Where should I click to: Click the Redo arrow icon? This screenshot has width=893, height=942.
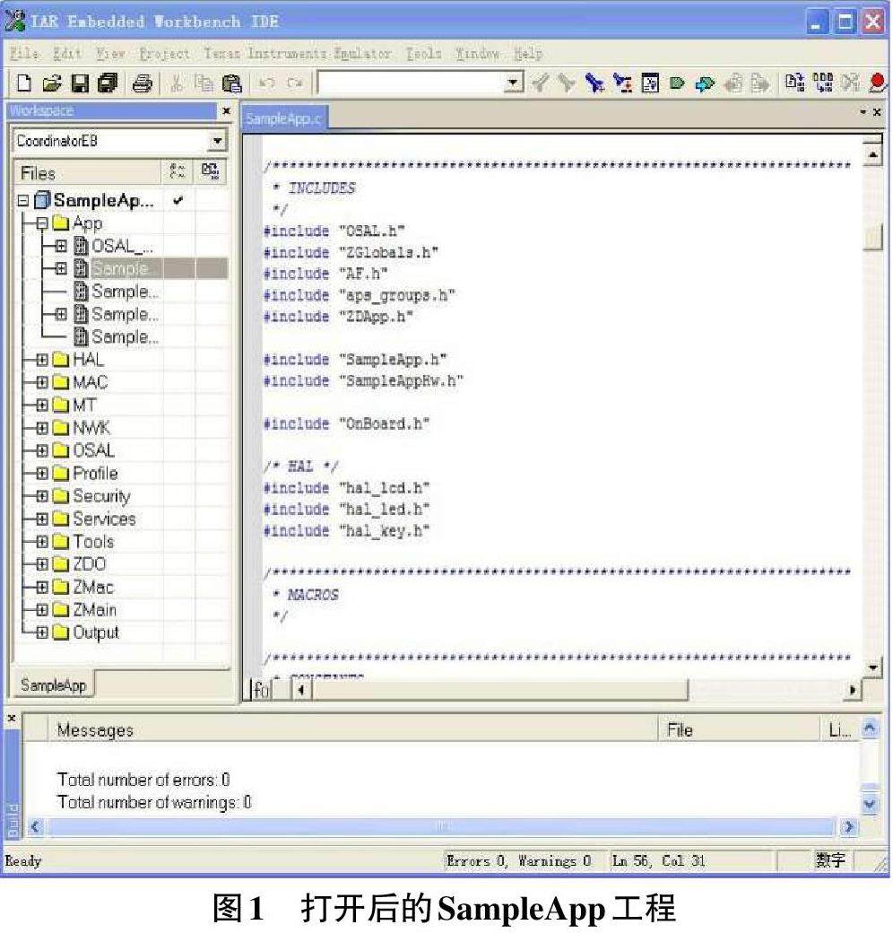[x=294, y=83]
